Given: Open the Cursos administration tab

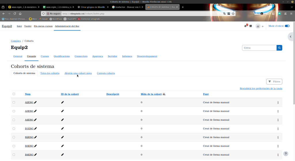Looking at the screenshot, I should click(45, 56).
